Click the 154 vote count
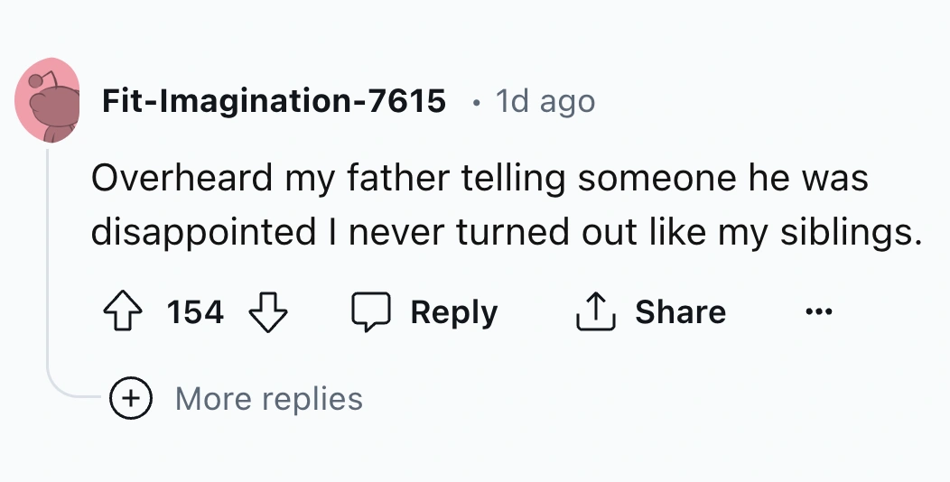Image resolution: width=950 pixels, height=482 pixels. click(195, 312)
